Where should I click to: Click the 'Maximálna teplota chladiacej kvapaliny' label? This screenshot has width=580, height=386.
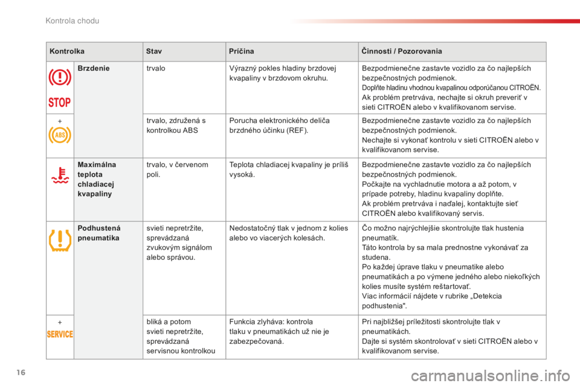click(97, 179)
